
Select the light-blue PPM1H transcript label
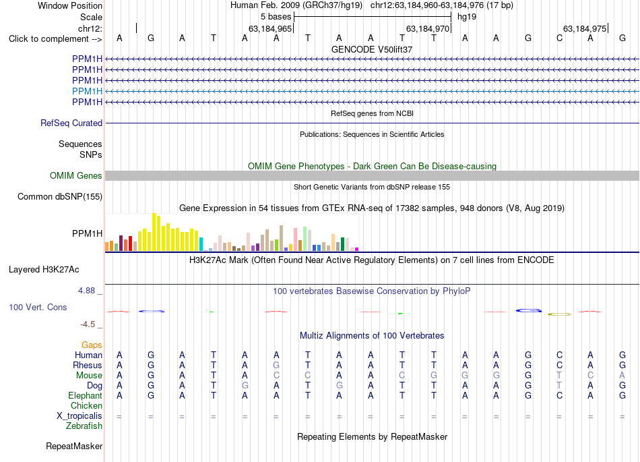(87, 91)
